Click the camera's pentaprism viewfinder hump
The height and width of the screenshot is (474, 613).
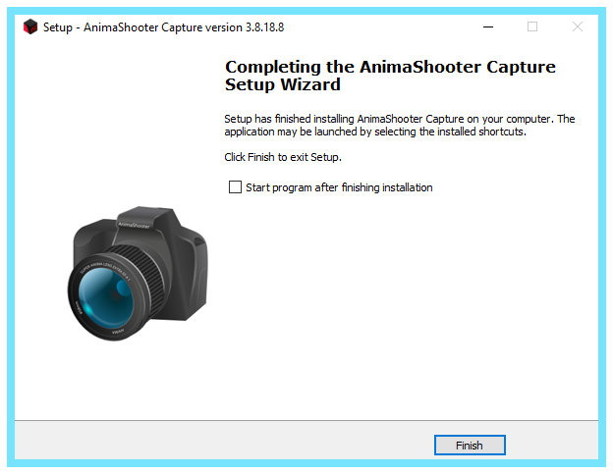(x=146, y=220)
